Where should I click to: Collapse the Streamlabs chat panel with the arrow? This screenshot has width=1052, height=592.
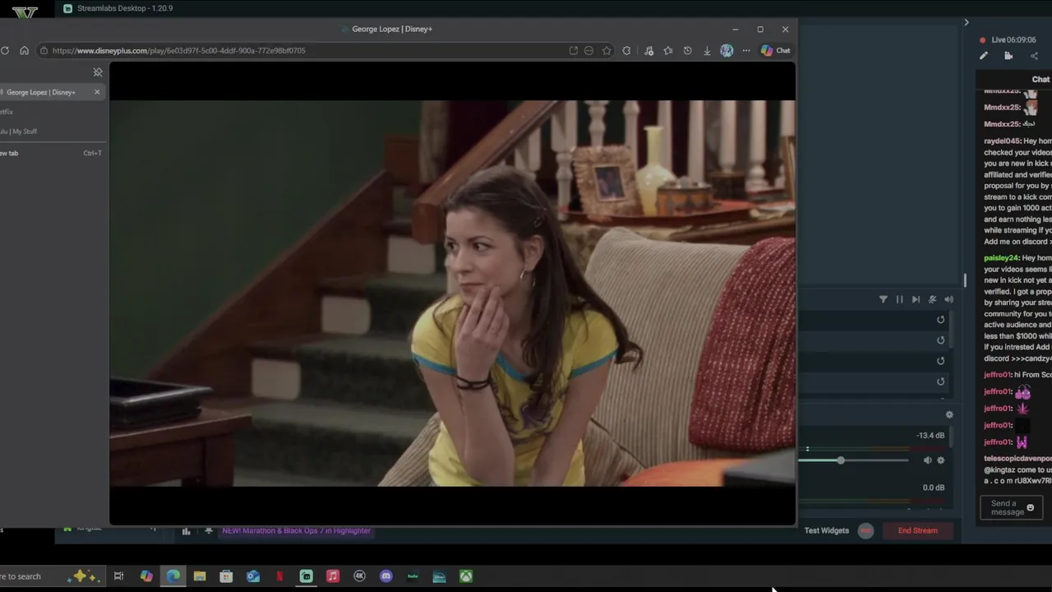coord(967,22)
